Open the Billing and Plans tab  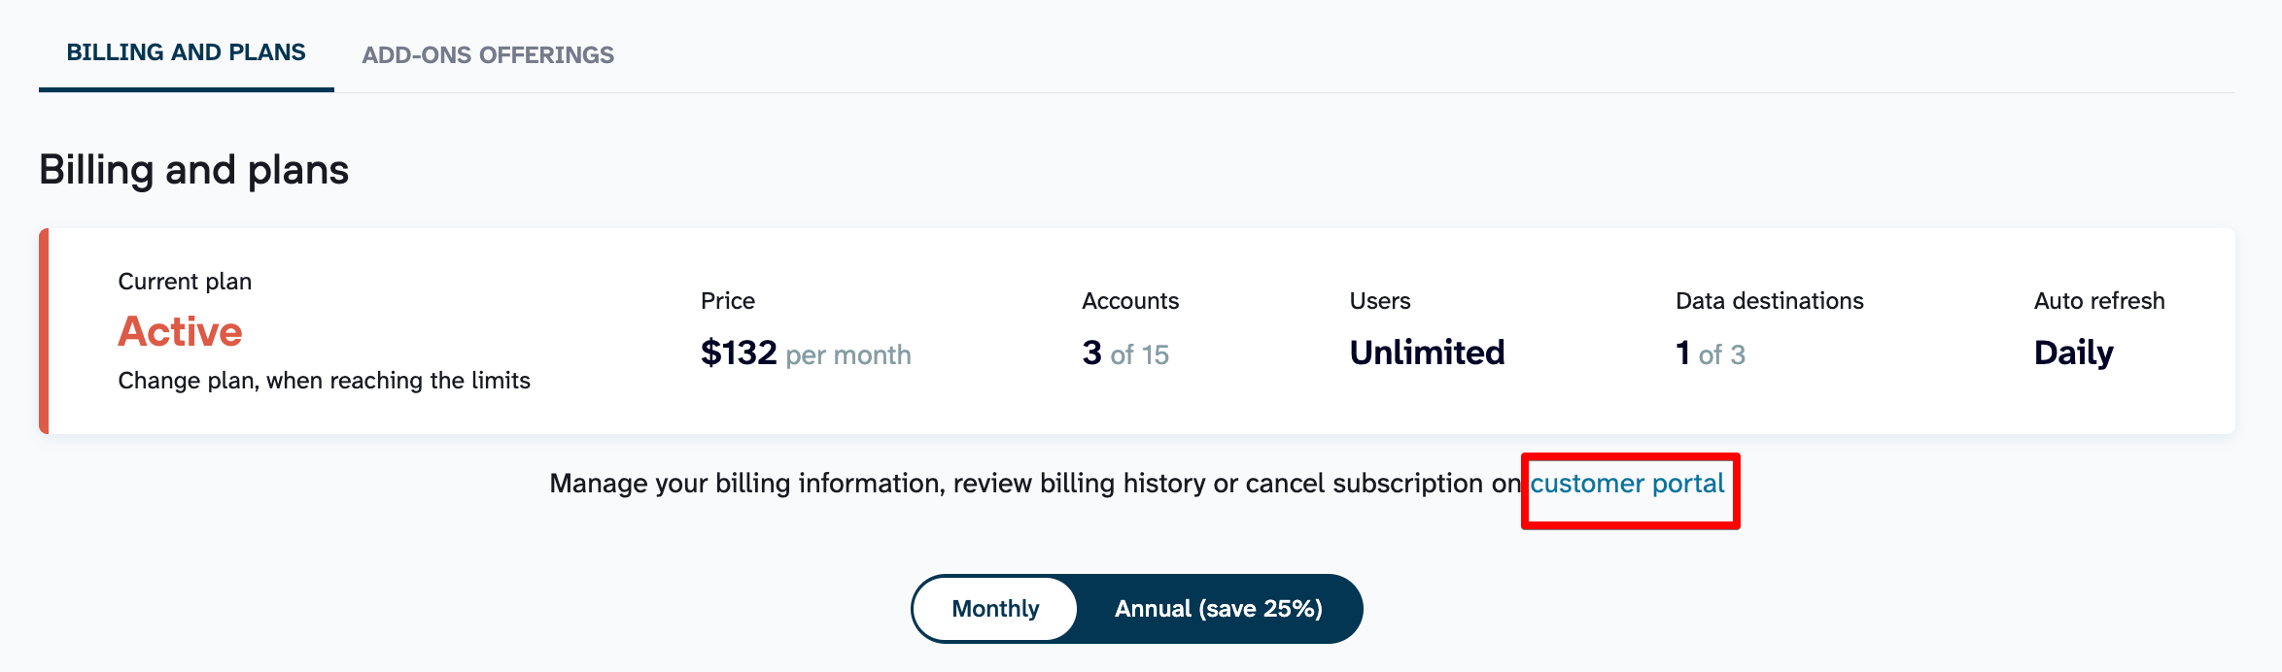coord(186,52)
